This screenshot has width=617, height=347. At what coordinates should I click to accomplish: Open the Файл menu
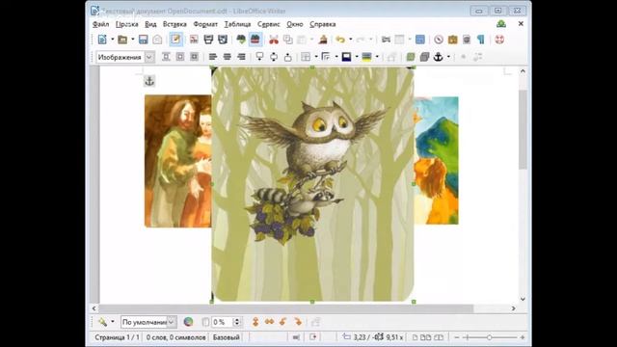[x=100, y=24]
